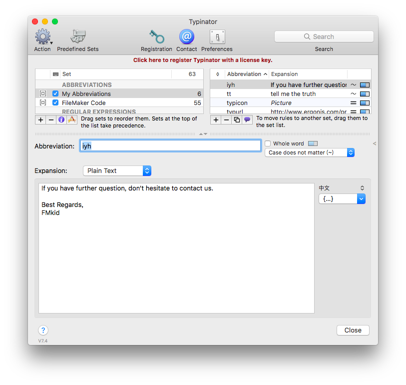Uncheck the My Abbreviations set

pos(55,93)
